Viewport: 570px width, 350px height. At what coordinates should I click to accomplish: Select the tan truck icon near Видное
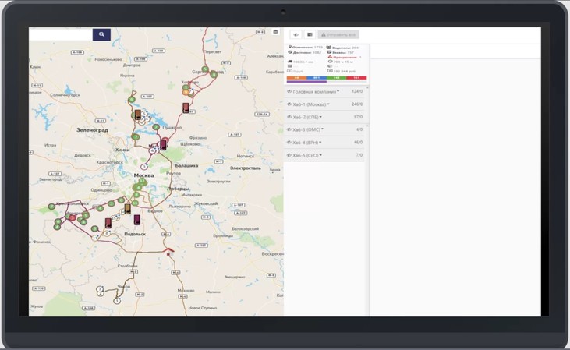click(x=128, y=209)
